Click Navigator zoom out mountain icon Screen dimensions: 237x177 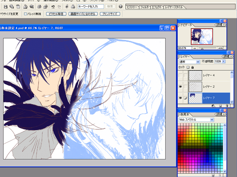195,48
